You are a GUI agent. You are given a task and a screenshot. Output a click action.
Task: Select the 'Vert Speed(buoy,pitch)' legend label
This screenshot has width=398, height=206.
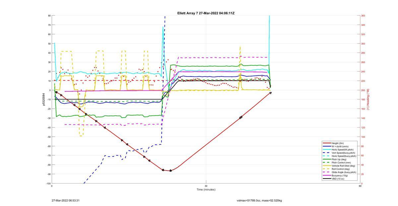[x=344, y=153]
